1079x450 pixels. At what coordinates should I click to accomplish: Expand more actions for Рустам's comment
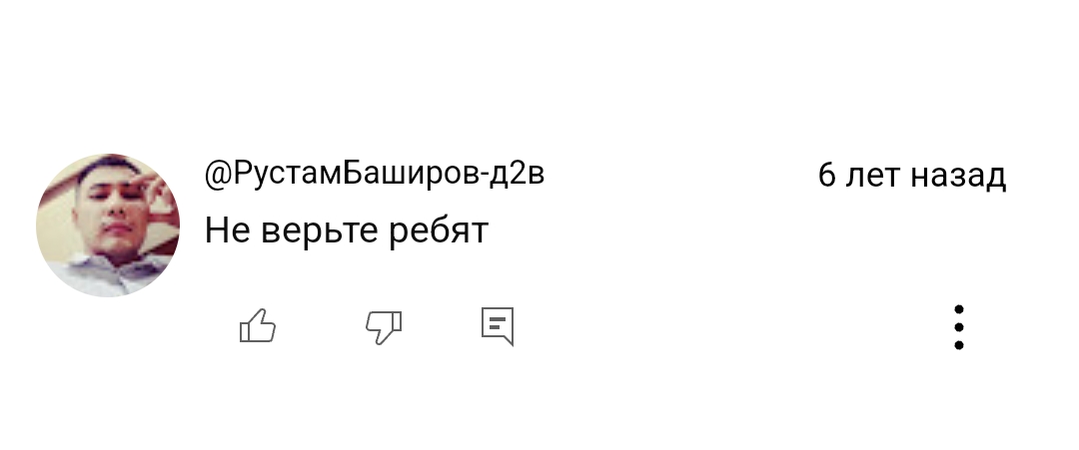959,327
